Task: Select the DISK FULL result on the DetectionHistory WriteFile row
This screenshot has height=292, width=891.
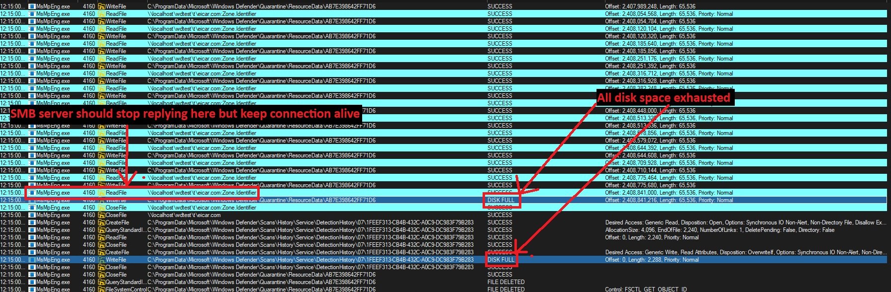Action: point(501,260)
